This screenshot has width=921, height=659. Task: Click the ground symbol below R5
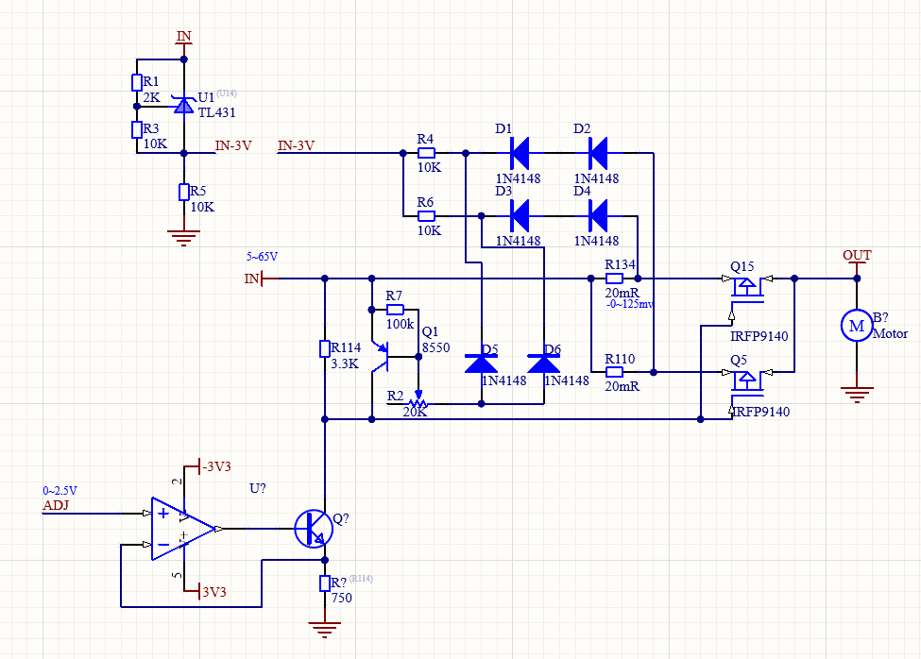(184, 238)
